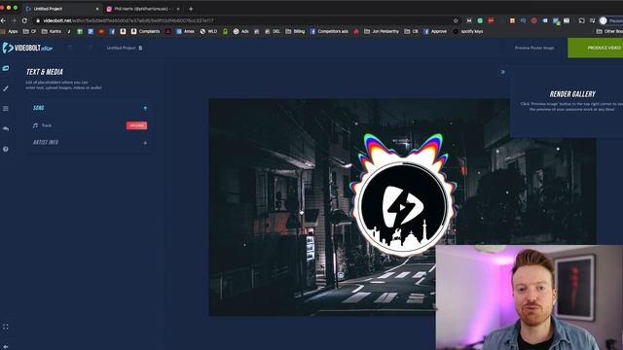Image resolution: width=623 pixels, height=350 pixels.
Task: Click the cast media browser icon
Action: (582, 20)
